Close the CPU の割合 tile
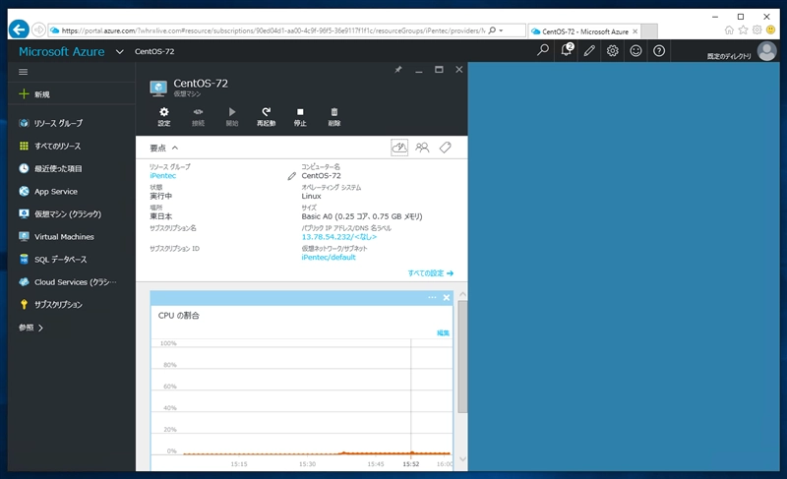This screenshot has width=787, height=479. [447, 297]
